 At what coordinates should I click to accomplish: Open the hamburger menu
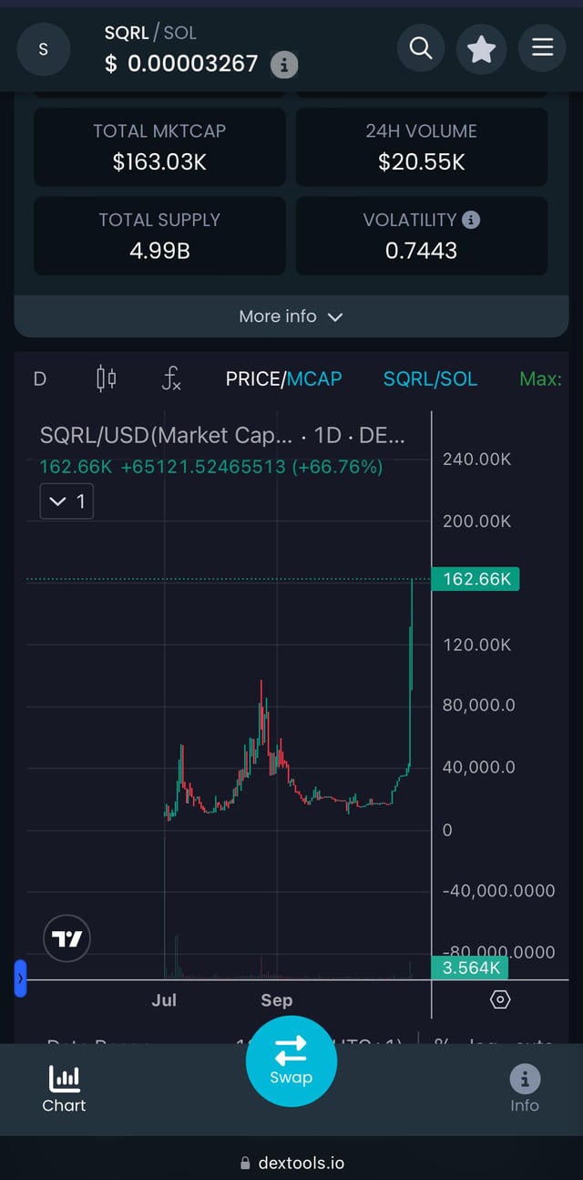(542, 47)
